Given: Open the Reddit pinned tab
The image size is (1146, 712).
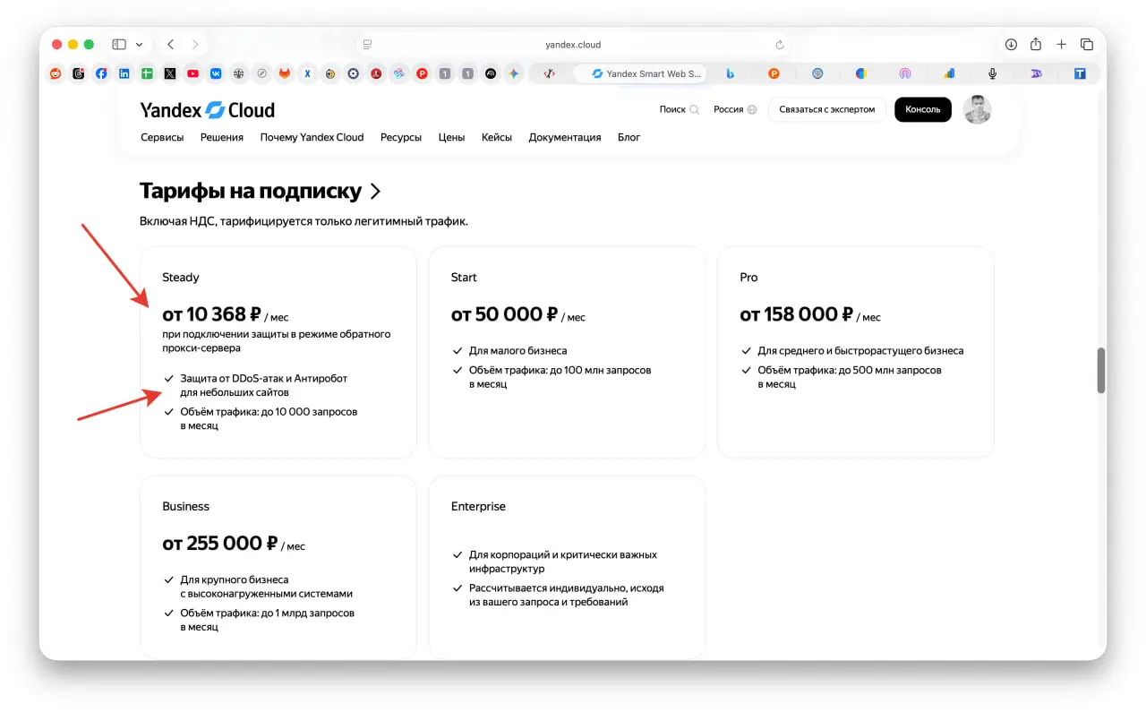Looking at the screenshot, I should (56, 74).
